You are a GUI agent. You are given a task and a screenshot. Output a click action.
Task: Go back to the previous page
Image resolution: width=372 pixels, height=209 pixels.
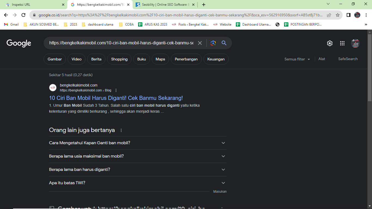6,15
